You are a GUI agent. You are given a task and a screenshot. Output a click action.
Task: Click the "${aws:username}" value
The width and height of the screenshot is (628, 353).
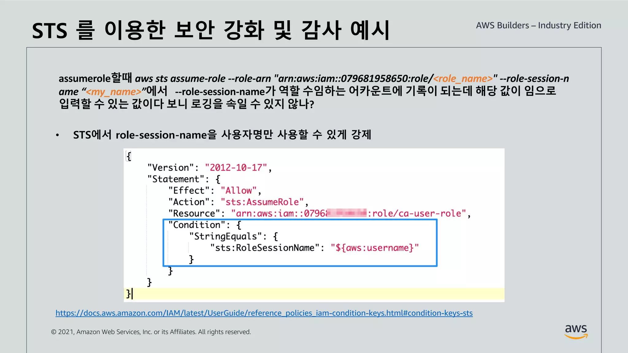tap(375, 248)
